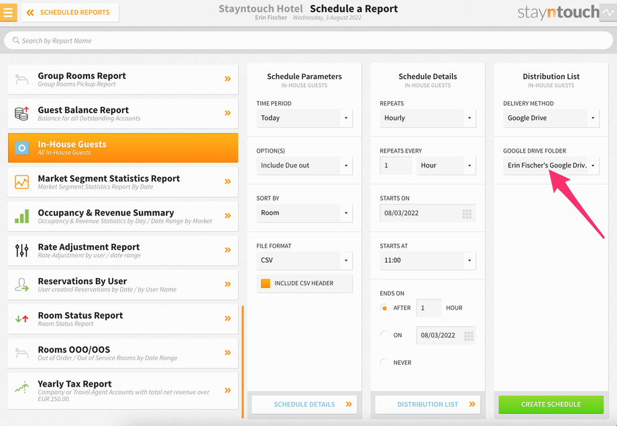
Task: Open the hamburger main menu
Action: (8, 13)
